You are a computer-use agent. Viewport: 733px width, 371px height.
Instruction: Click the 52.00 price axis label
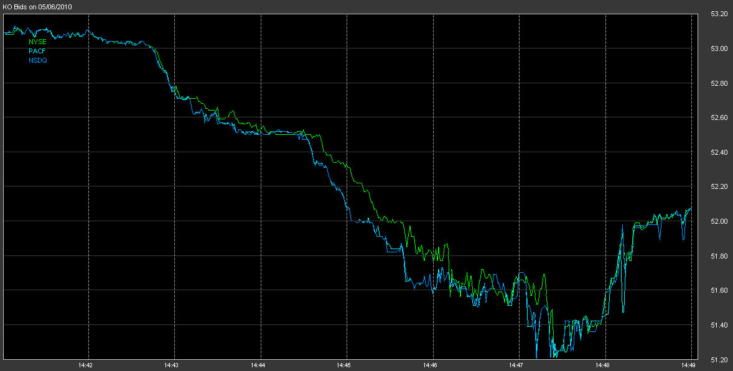(719, 222)
